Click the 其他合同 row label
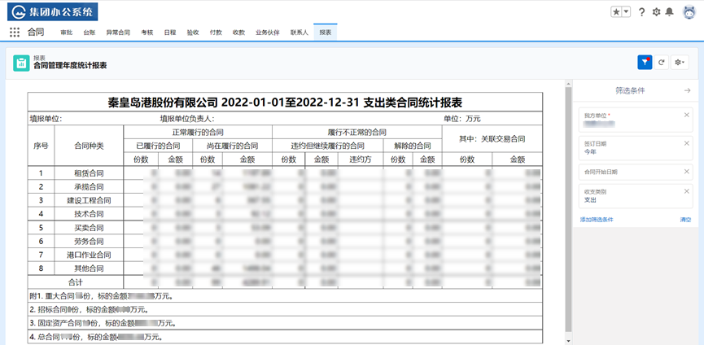 click(89, 269)
